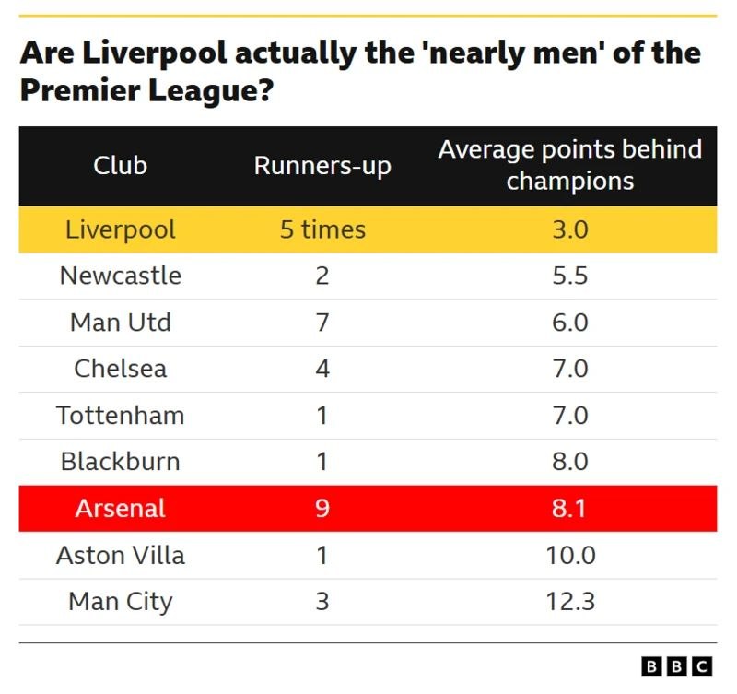Click the highlighted Arsenal club name
The image size is (737, 694).
pyautogui.click(x=120, y=509)
